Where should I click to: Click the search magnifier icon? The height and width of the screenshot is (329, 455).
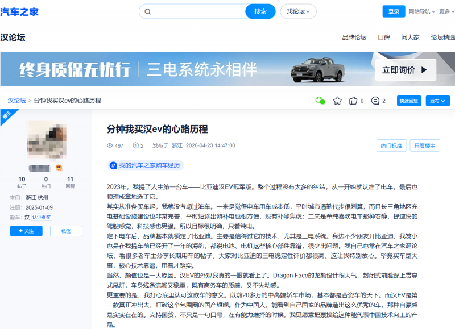(148, 11)
